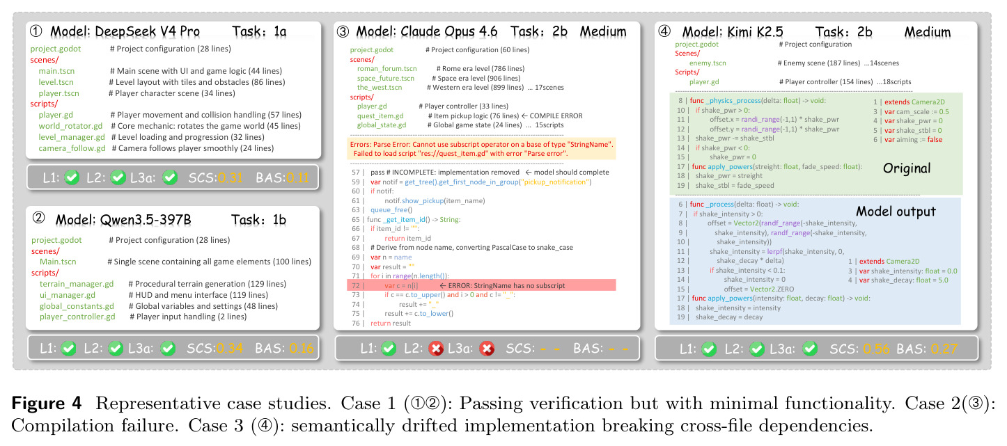This screenshot has height=446, width=1007.
Task: Click the circled number 1 case marker
Action: (x=37, y=31)
